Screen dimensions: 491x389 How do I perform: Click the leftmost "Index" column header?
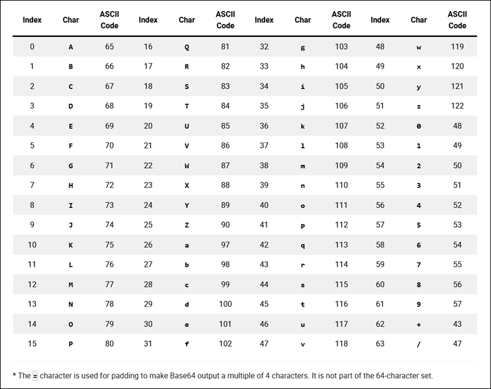click(32, 20)
